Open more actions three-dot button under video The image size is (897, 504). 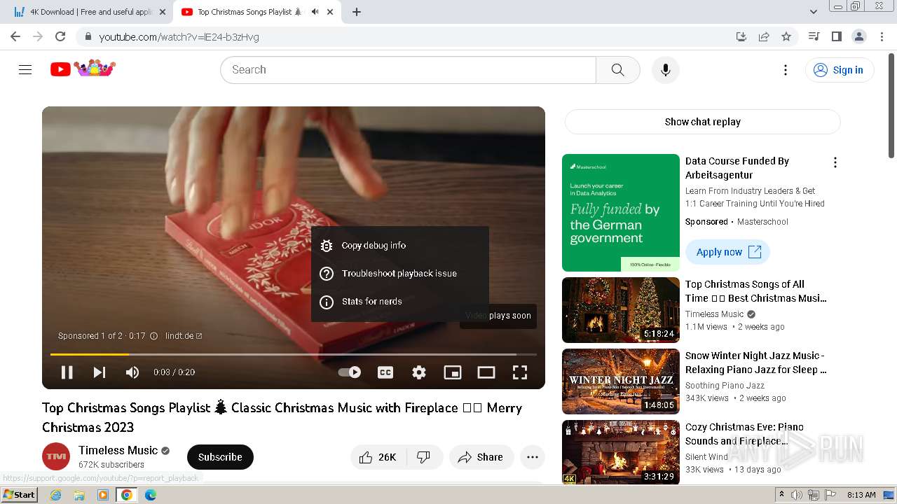[x=533, y=457]
